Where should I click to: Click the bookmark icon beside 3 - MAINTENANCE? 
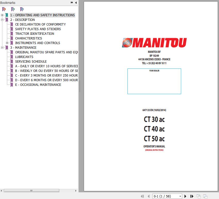point(7,48)
